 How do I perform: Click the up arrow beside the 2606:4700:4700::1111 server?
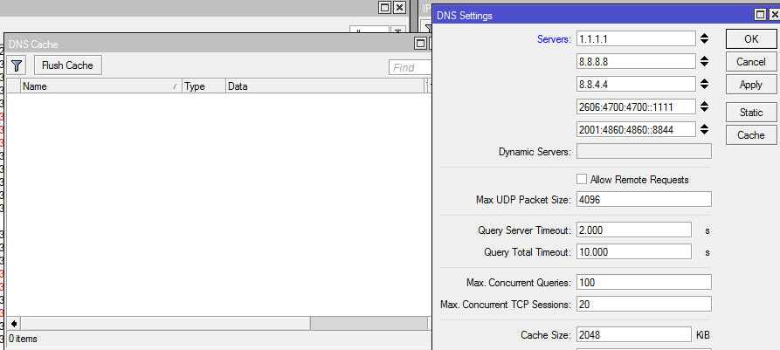tap(704, 104)
